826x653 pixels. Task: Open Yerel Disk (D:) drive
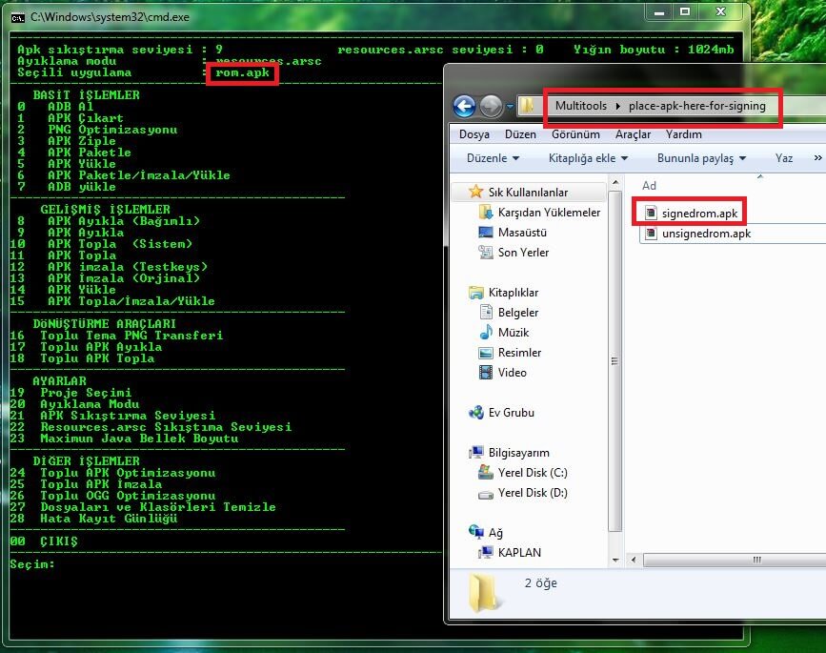(532, 493)
